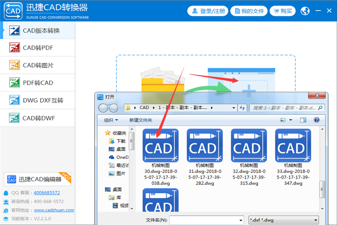Viewport: 338px width, 225px height.
Task: Open the CAD转PDF conversion option
Action: tap(38, 48)
